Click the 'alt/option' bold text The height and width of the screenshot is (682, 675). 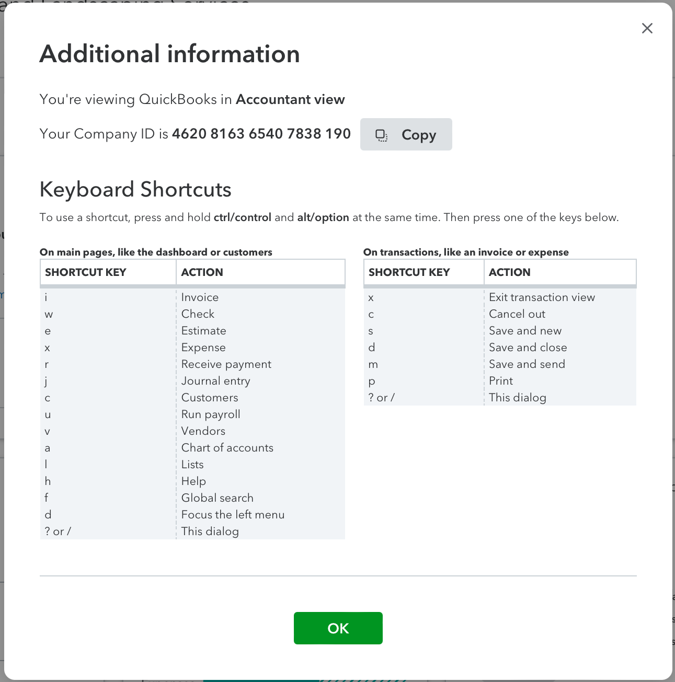pyautogui.click(x=323, y=217)
